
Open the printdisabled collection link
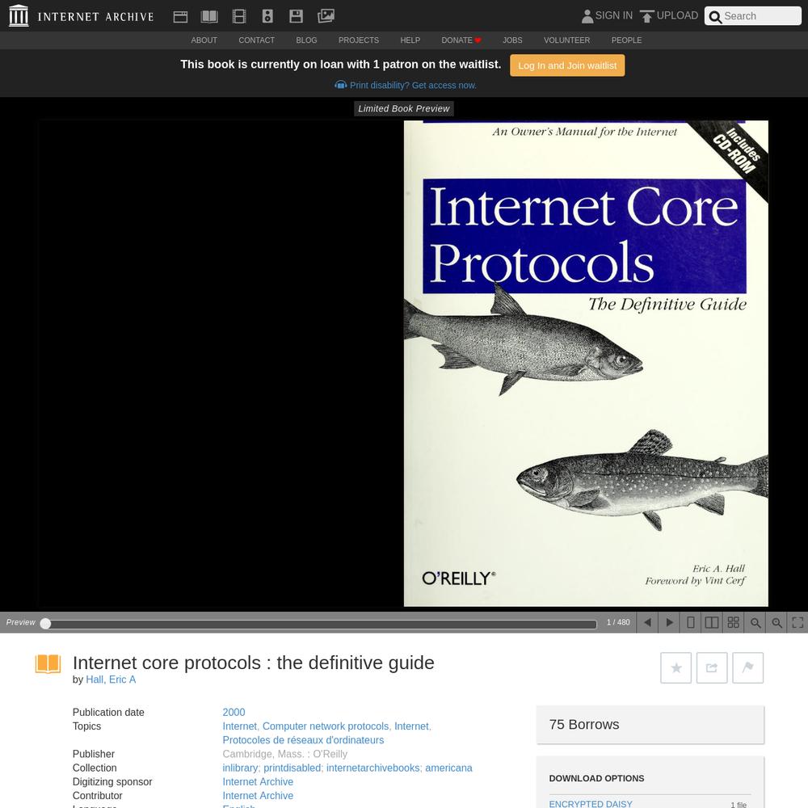pyautogui.click(x=292, y=768)
